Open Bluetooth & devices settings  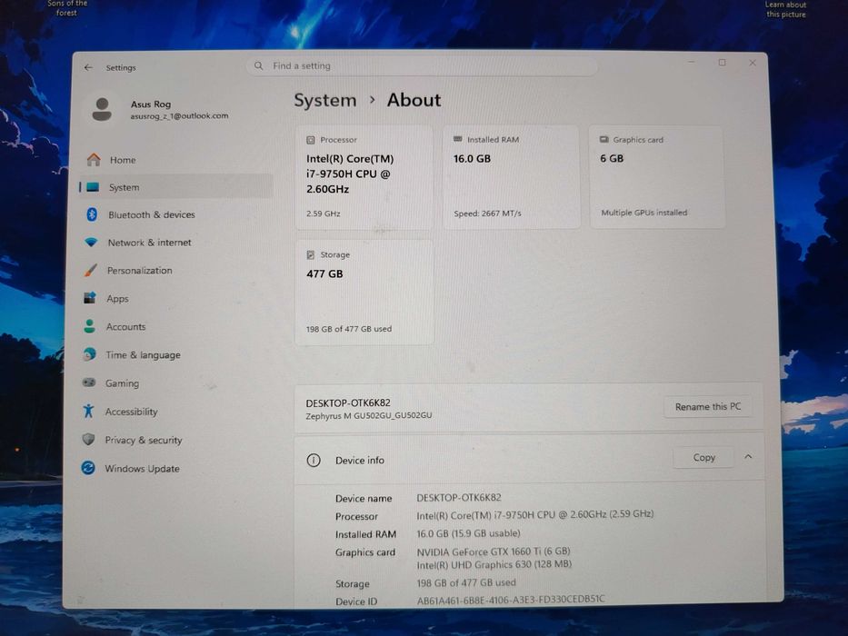tap(175, 214)
